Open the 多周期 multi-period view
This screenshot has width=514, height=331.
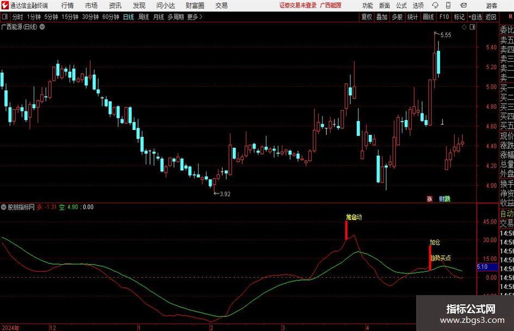[176, 17]
